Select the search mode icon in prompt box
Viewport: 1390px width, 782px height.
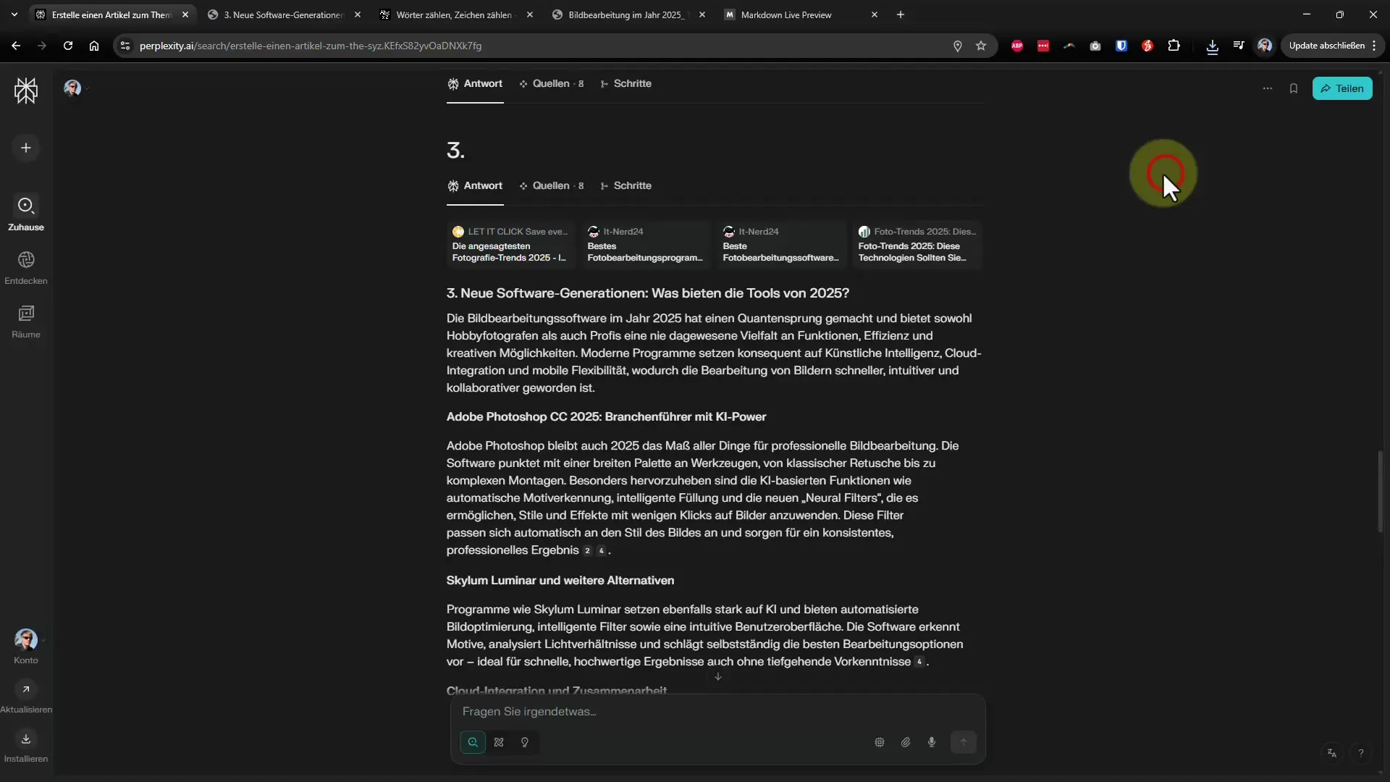coord(473,742)
